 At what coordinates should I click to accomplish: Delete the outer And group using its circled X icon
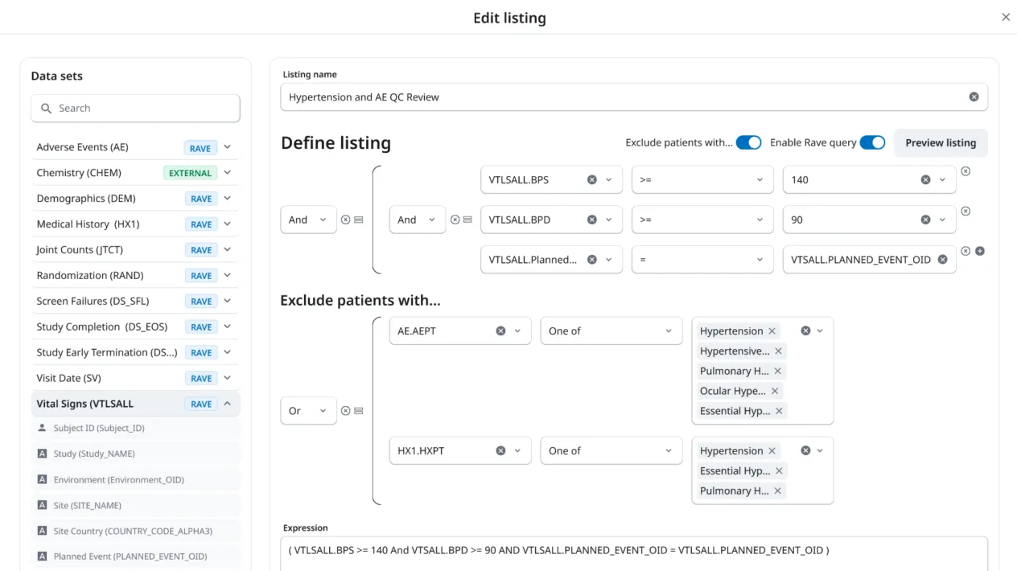click(345, 220)
